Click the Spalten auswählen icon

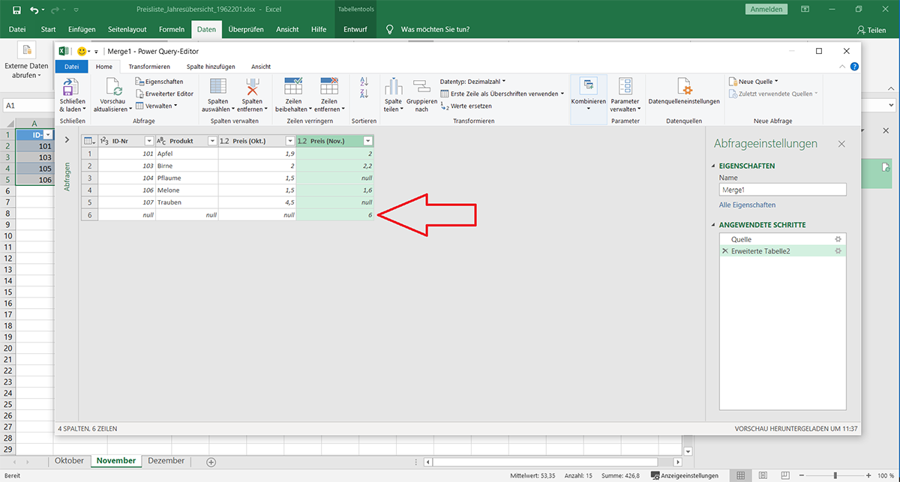(218, 86)
